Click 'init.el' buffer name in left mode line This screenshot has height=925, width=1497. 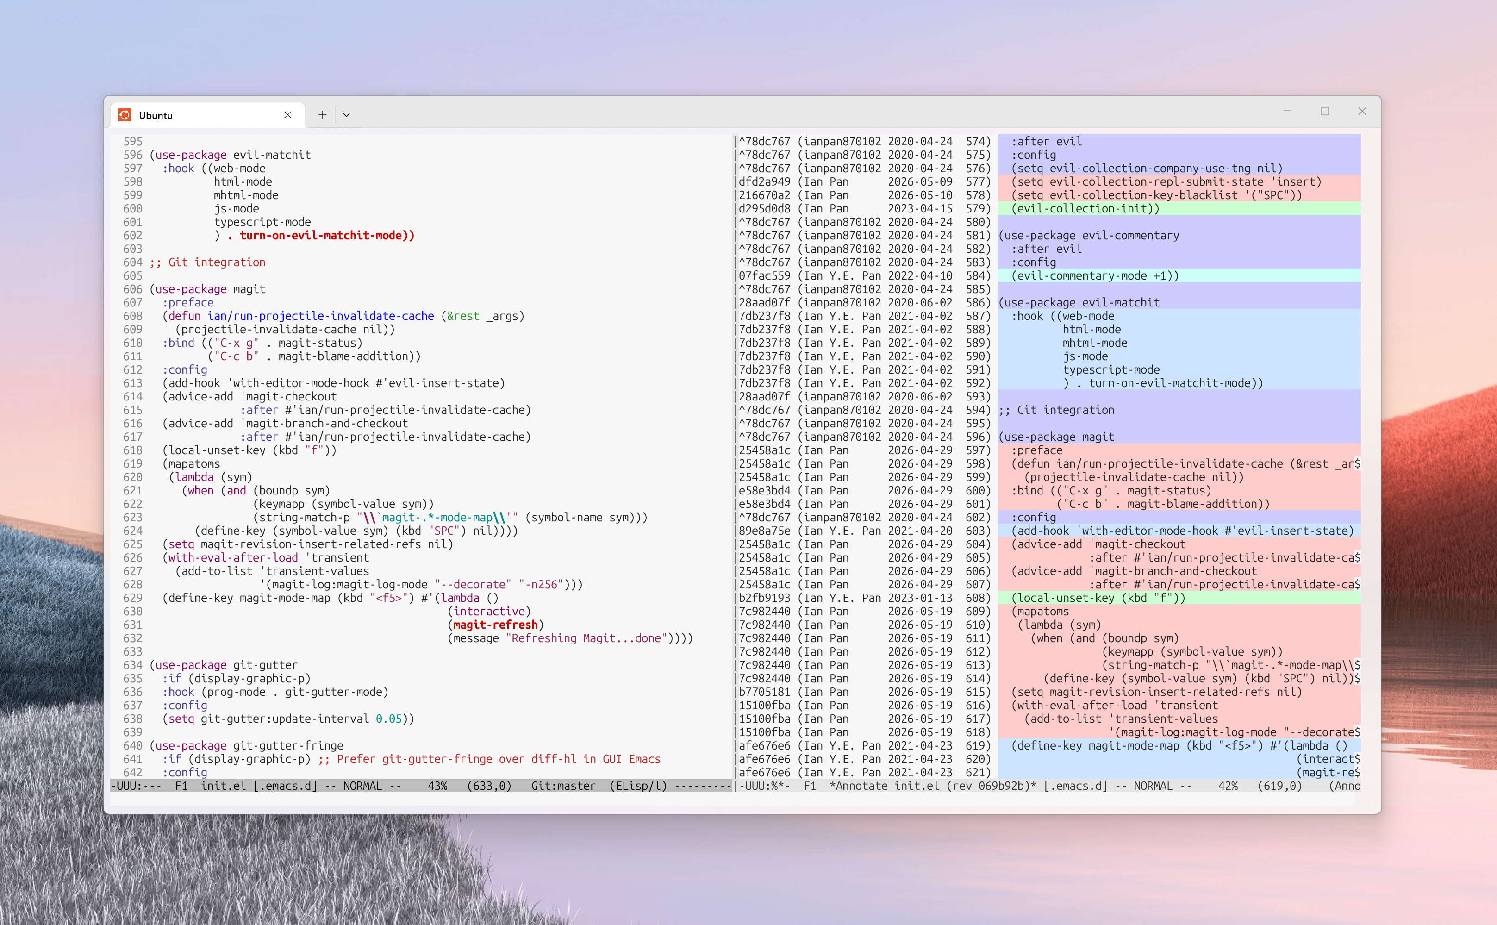(x=224, y=786)
